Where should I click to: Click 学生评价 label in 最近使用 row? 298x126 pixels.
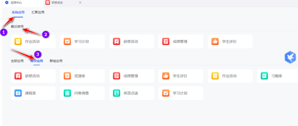[x=229, y=41]
